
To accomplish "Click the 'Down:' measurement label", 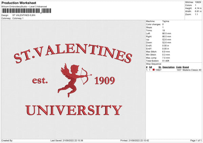I will 149,42.
